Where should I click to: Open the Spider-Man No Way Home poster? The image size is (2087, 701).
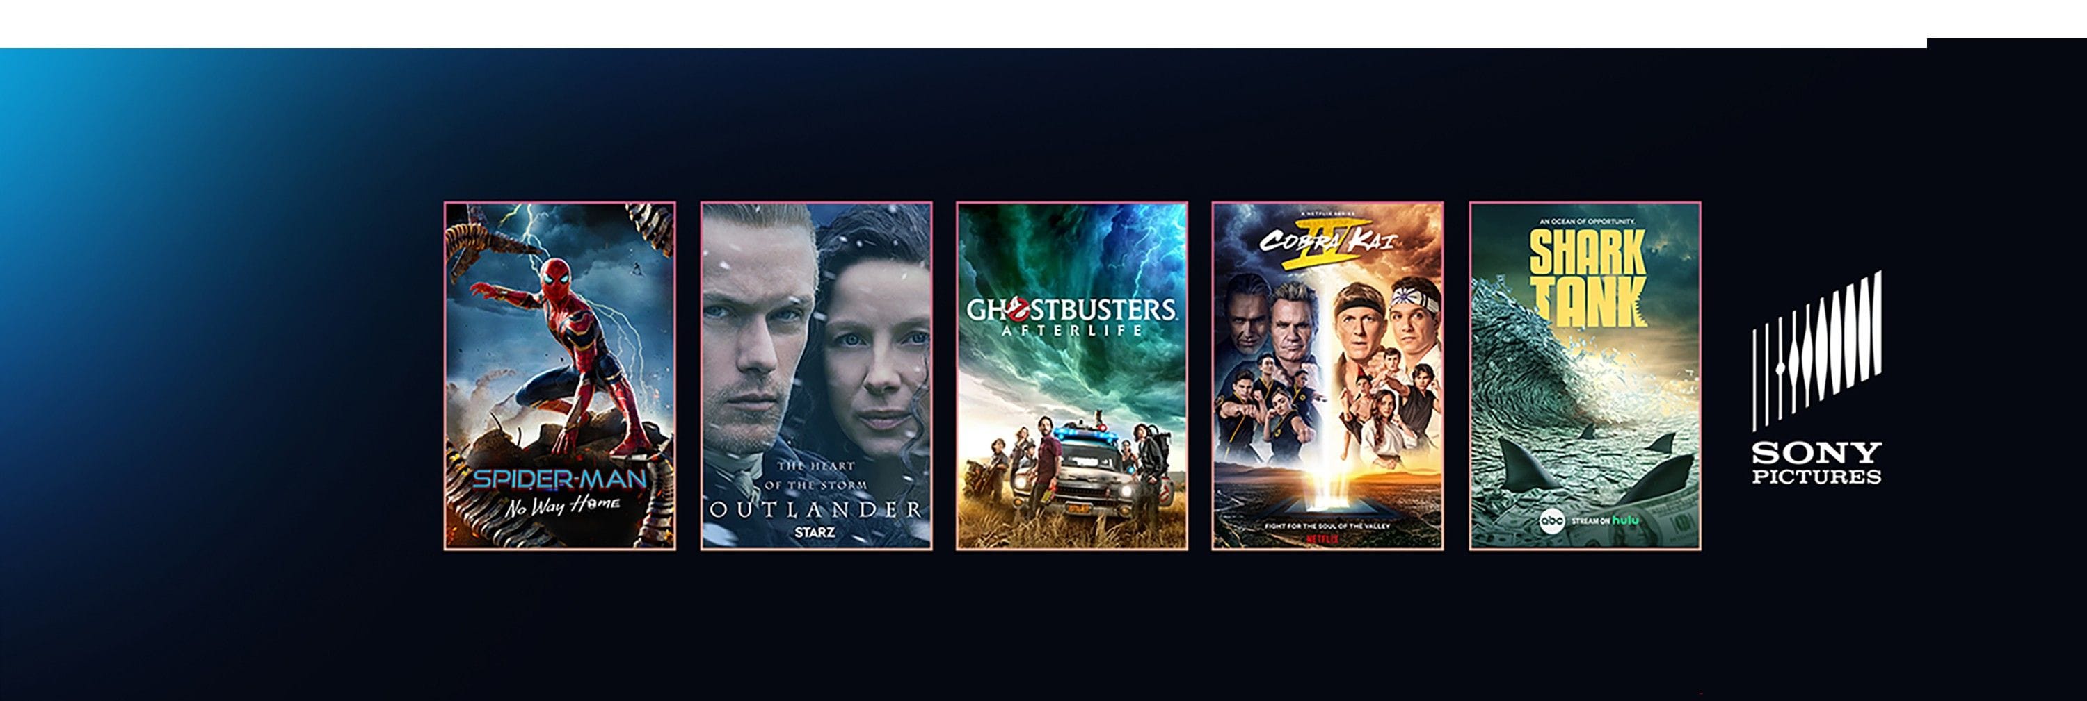tap(560, 377)
